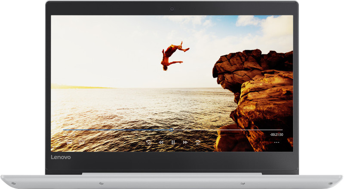Open the cast to device icon
Screen dimensions: 344x189
69,142
